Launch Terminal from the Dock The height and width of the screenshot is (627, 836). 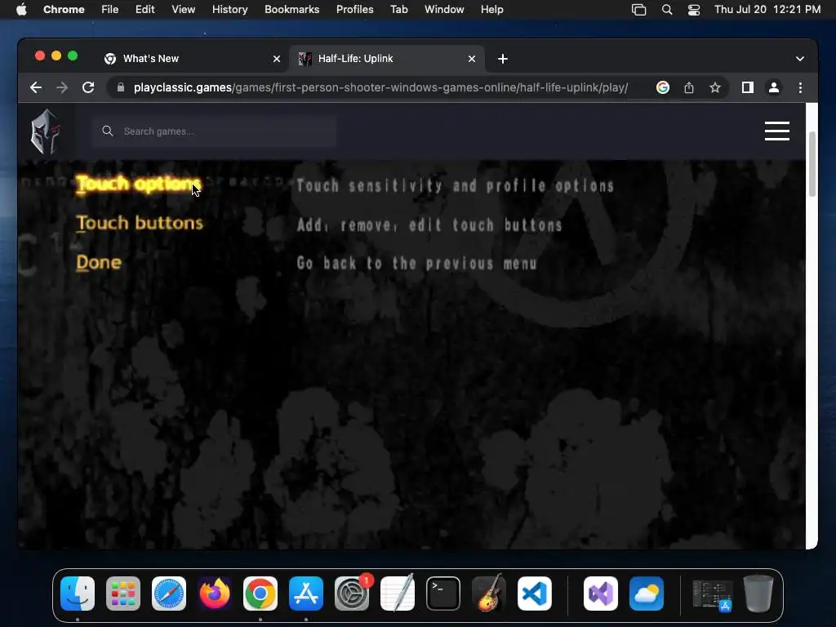443,594
